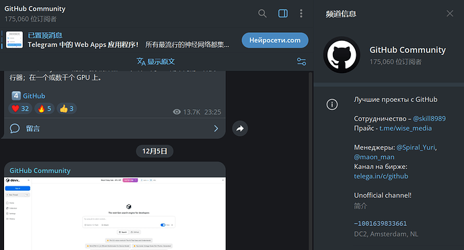The height and width of the screenshot is (250, 464).
Task: Open the devv search engine screenshot image
Action: click(x=115, y=214)
